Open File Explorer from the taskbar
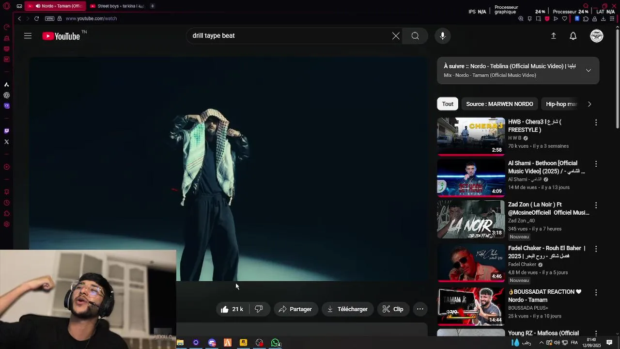The height and width of the screenshot is (349, 620). (x=180, y=343)
